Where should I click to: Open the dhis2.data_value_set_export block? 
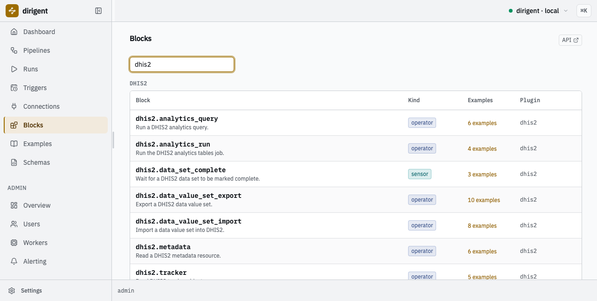(188, 196)
